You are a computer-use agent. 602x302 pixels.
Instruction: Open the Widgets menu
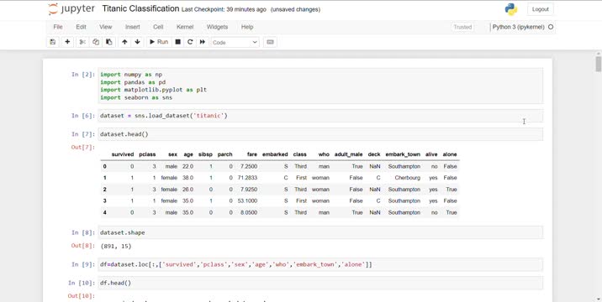pyautogui.click(x=217, y=27)
